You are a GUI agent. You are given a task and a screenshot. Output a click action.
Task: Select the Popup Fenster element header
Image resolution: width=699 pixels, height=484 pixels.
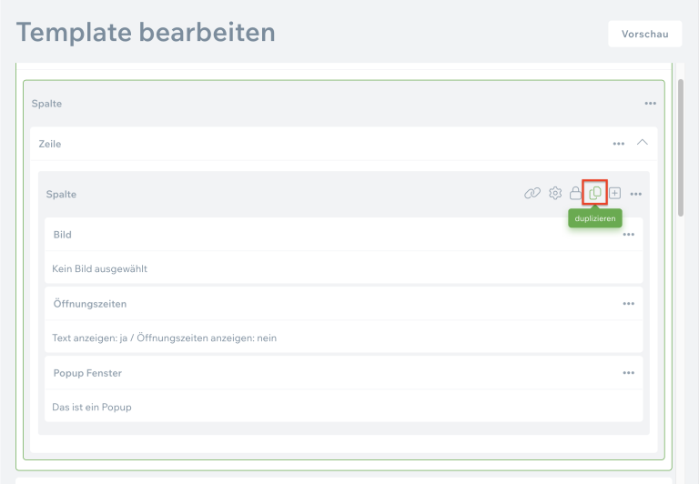87,373
